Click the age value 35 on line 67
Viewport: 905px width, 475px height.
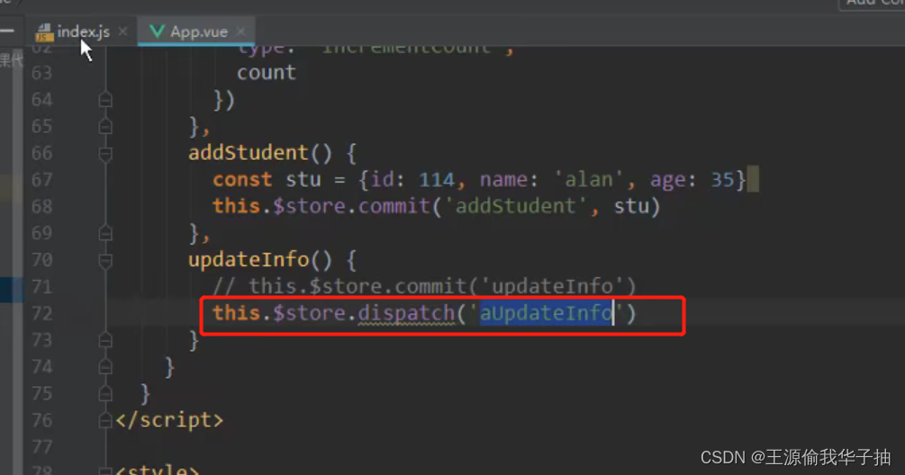click(722, 180)
